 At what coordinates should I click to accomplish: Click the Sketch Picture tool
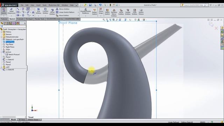[141, 12]
